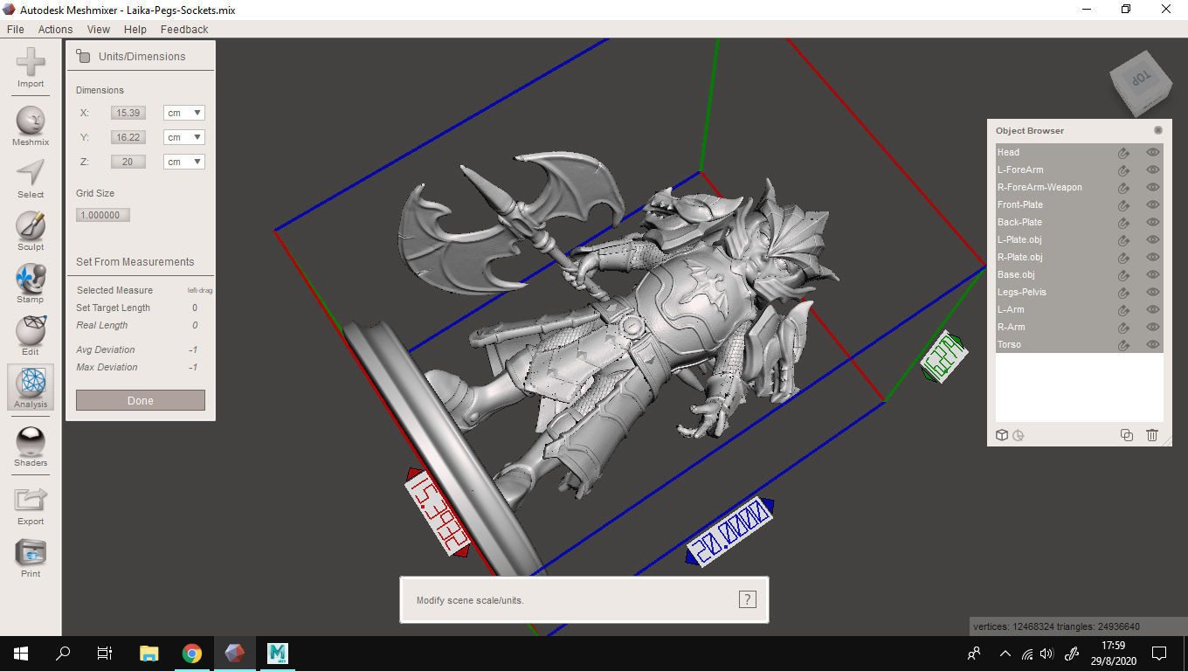
Task: Click the cube icon at Object Browser bottom
Action: 1002,435
